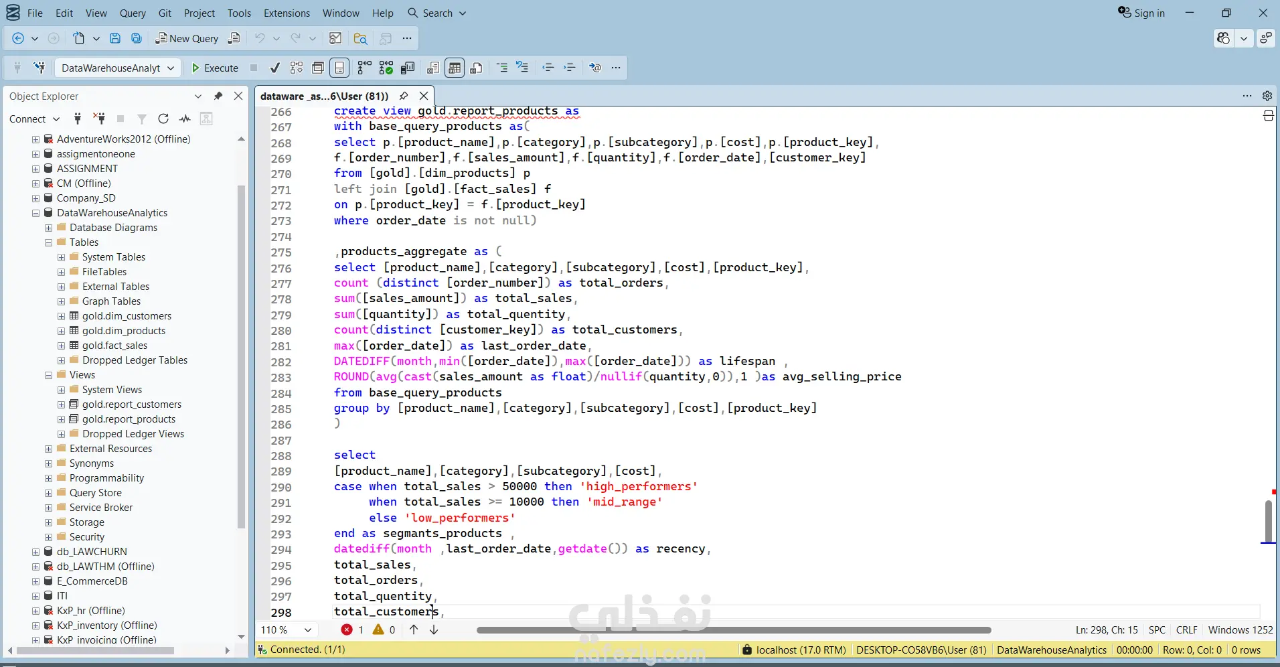Click Uncomment selected lines icon
Image resolution: width=1280 pixels, height=667 pixels.
[523, 68]
